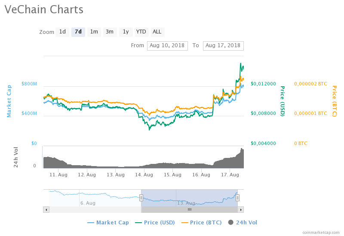Screen dimensions: 344x236
Task: Click the 6. Aug navigator label
Action: point(88,203)
